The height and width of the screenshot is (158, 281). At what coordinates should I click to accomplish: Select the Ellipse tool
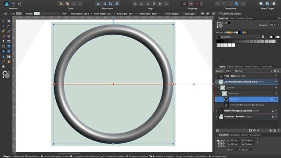(x=4, y=51)
